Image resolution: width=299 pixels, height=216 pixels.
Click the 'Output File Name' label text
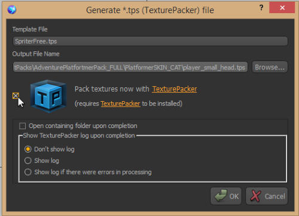point(36,54)
